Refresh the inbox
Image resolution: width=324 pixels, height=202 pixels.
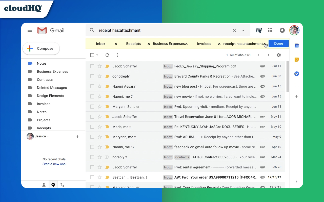pyautogui.click(x=107, y=55)
